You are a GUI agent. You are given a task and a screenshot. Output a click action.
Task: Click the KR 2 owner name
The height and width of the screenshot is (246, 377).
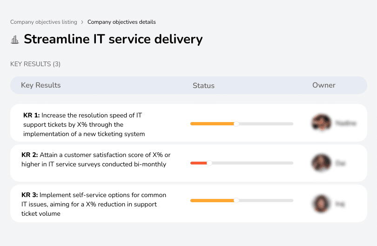pyautogui.click(x=340, y=163)
